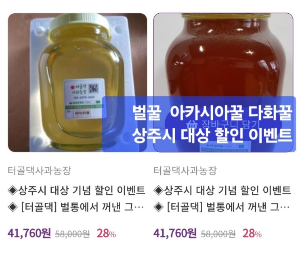Click the left struck-through 58,000원 price
The width and height of the screenshot is (300, 266).
(x=72, y=233)
